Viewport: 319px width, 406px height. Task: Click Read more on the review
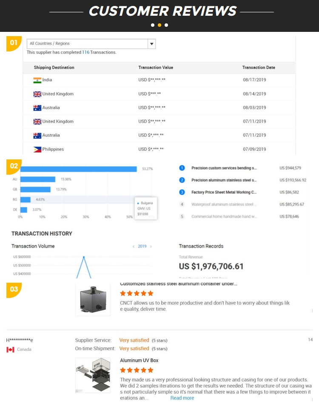(182, 398)
